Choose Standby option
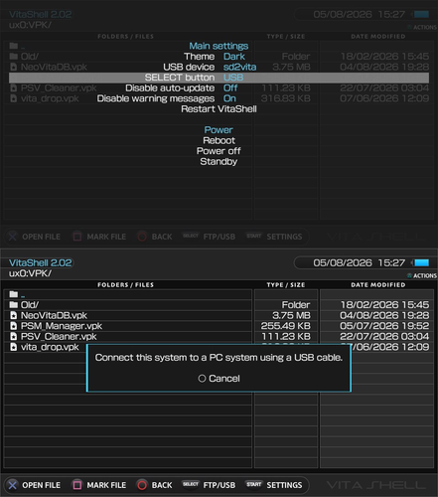 219,162
